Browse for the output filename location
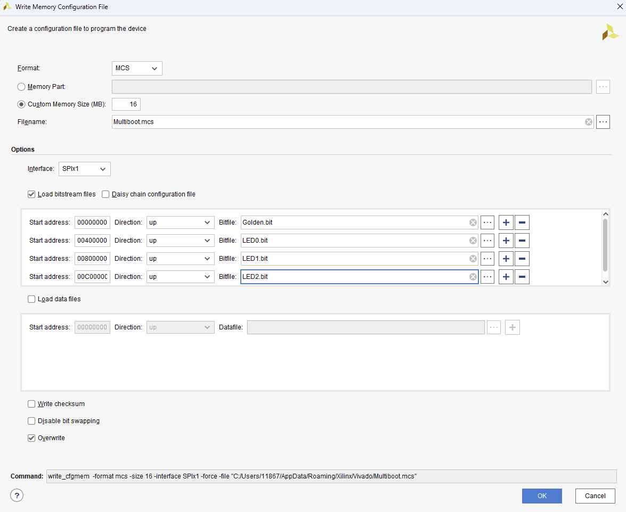The height and width of the screenshot is (512, 626). [x=603, y=122]
